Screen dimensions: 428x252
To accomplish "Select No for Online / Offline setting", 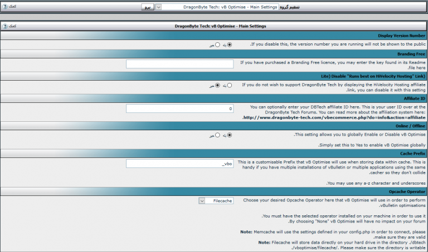I will pyautogui.click(x=217, y=135).
